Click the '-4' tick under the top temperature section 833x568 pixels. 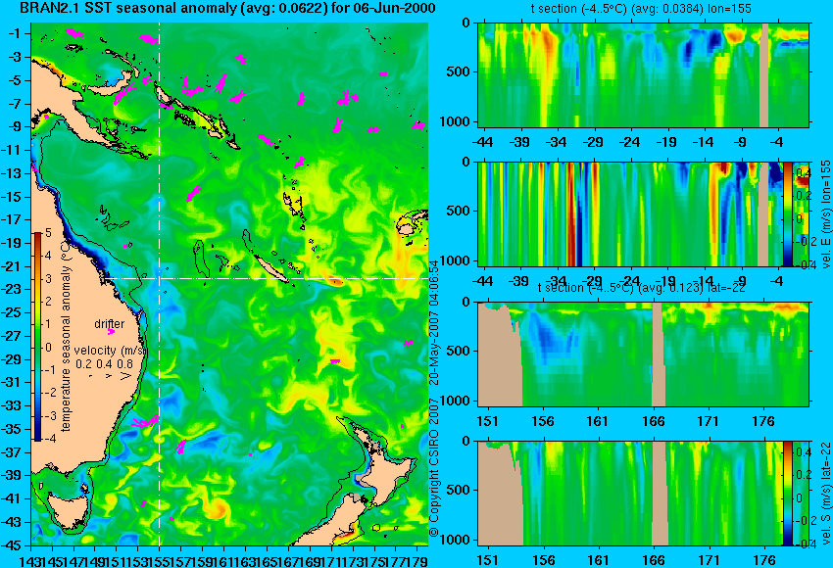[778, 142]
